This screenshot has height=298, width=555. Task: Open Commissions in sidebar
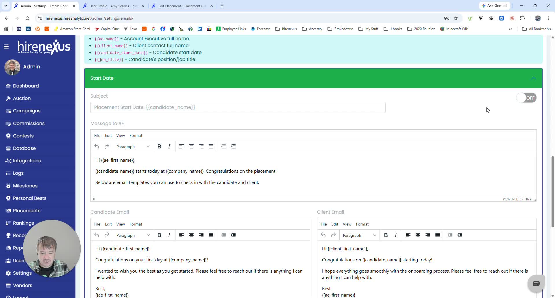[x=29, y=123]
